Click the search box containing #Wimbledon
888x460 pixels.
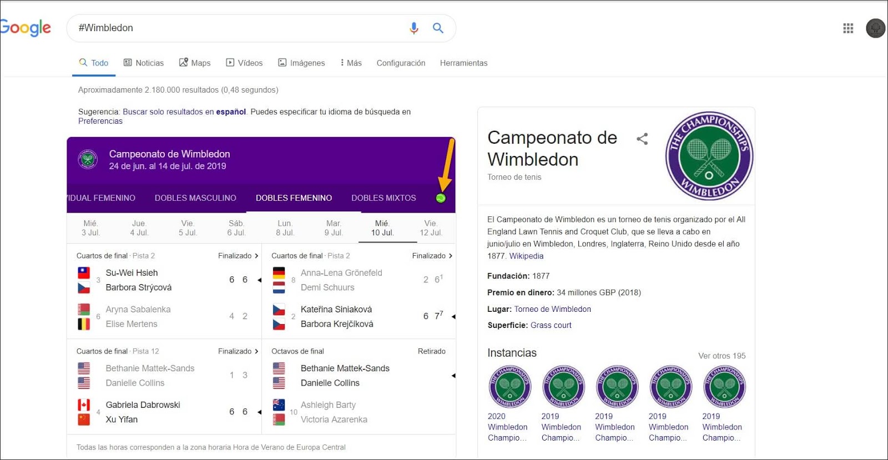click(x=239, y=28)
